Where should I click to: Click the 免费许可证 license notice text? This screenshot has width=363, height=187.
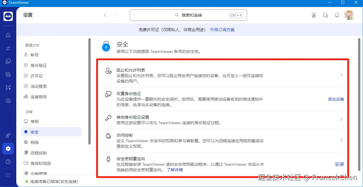click(x=172, y=30)
